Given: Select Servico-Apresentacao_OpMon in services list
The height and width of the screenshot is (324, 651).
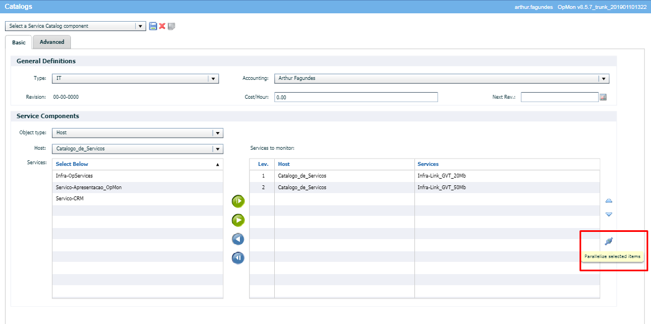Looking at the screenshot, I should [137, 188].
